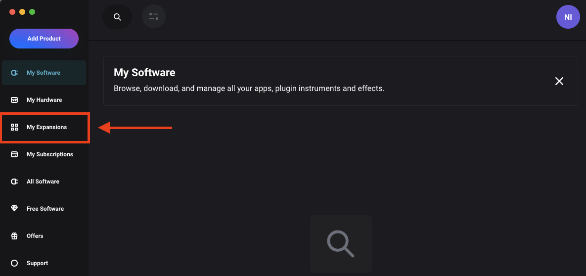Click the Free Software diamond icon
586x276 pixels.
tap(14, 209)
